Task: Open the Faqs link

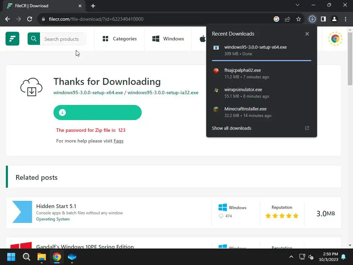Action: 119,141
